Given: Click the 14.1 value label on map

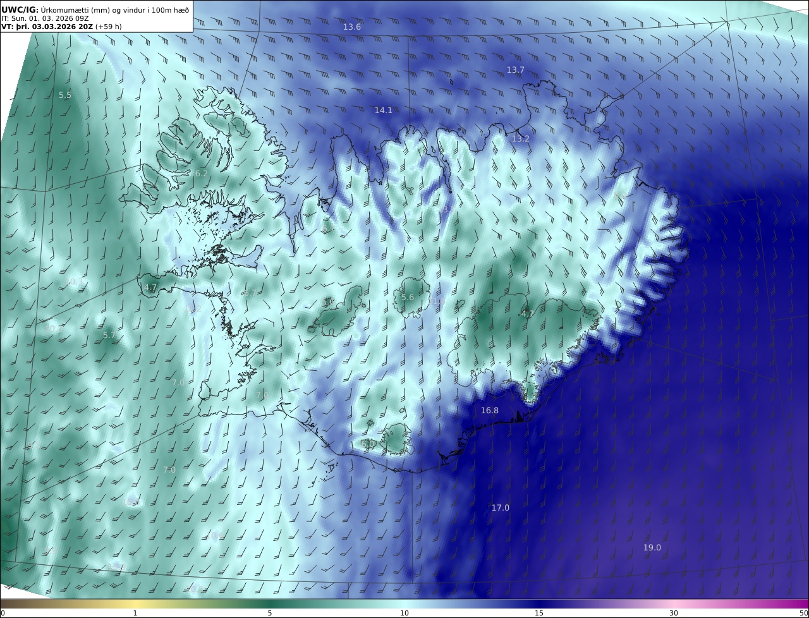Looking at the screenshot, I should tap(384, 110).
